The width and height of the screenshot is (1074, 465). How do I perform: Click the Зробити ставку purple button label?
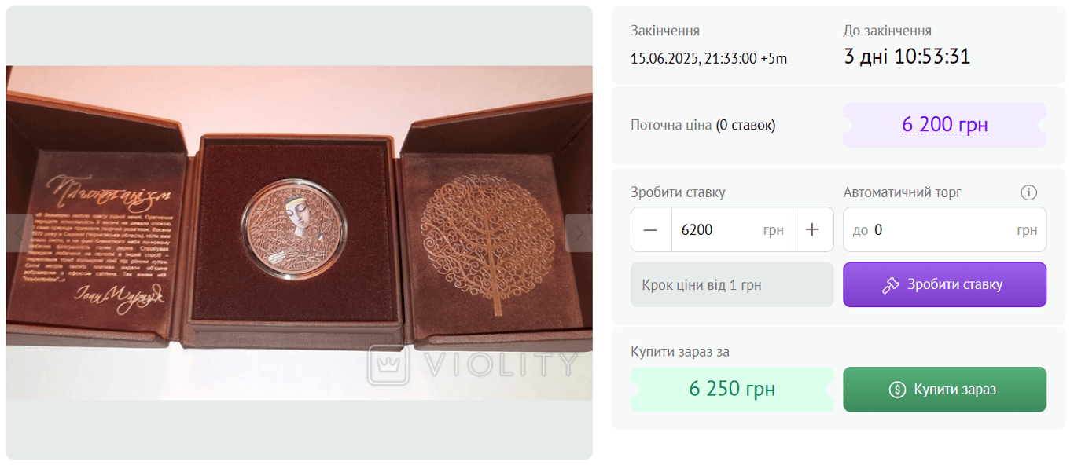pos(954,284)
